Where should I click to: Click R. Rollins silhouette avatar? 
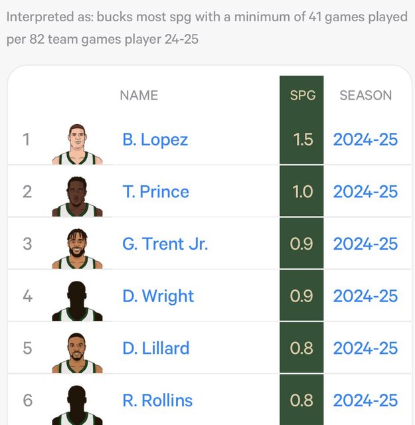pyautogui.click(x=77, y=404)
